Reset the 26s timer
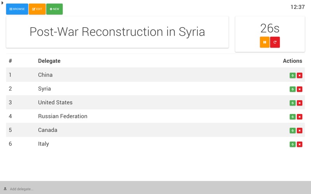The image size is (311, 194). (x=275, y=42)
